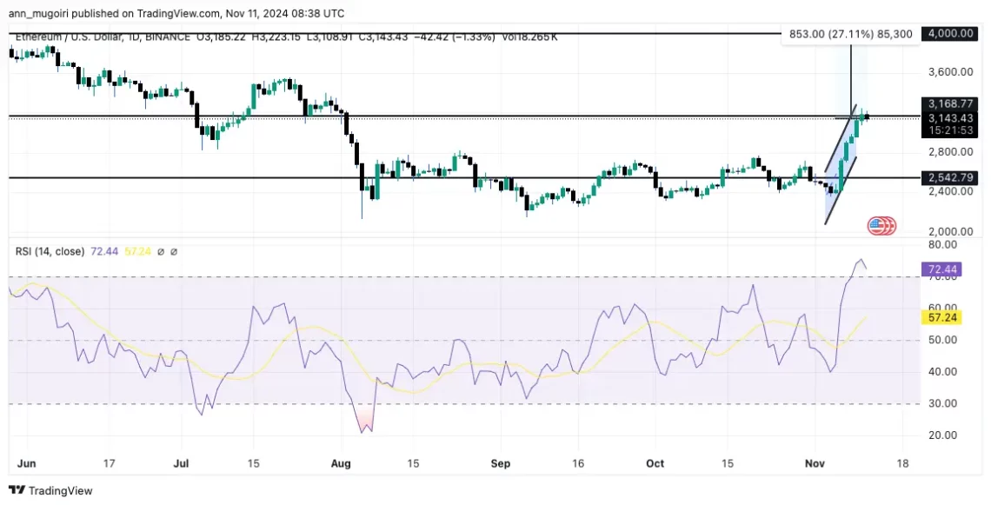Viewport: 991px width, 505px height.
Task: Select the Nov label on the time axis
Action: tap(815, 463)
